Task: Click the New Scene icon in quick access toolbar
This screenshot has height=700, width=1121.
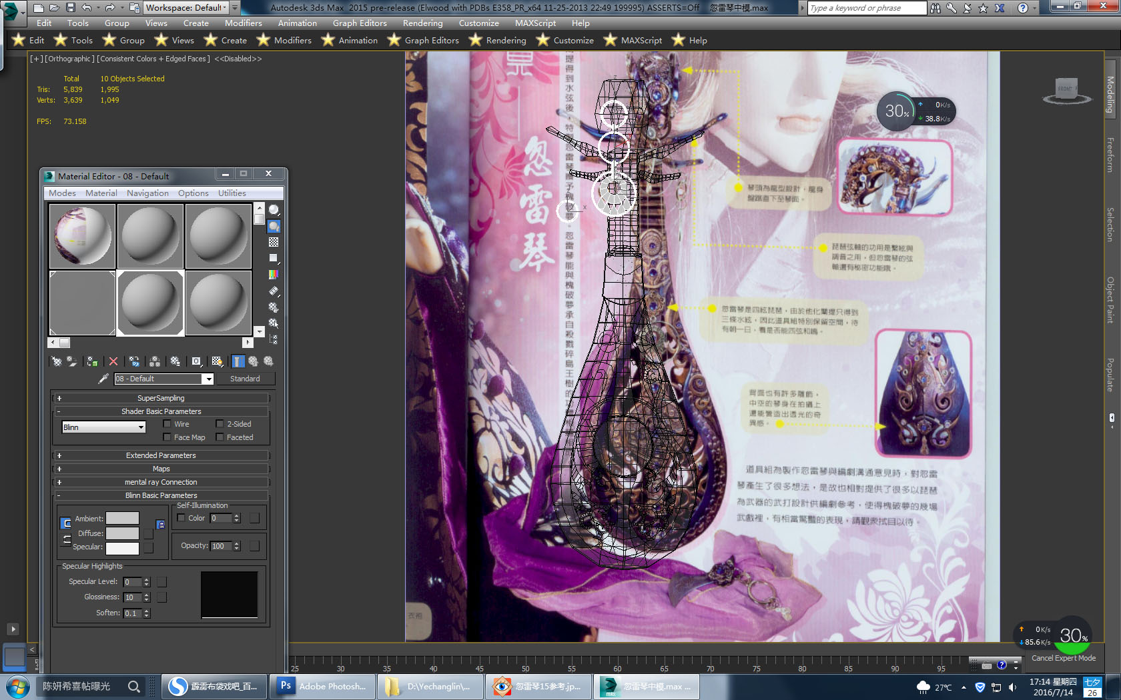Action: click(39, 8)
